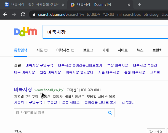This screenshot has height=133, width=168.
Task: Open new-window icon next to 어학사전
Action: (x=73, y=50)
